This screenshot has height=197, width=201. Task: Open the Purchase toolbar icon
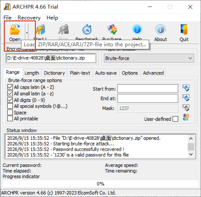tap(112, 30)
